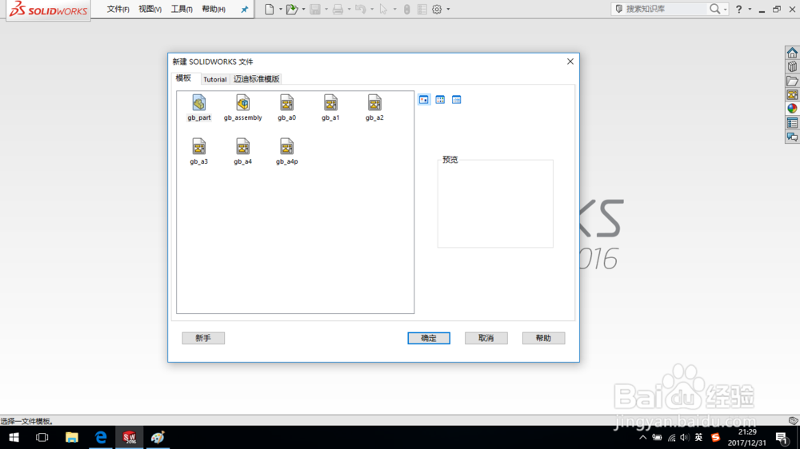Open Microsoft Edge from the taskbar
Screen dimensions: 800x449
point(101,437)
